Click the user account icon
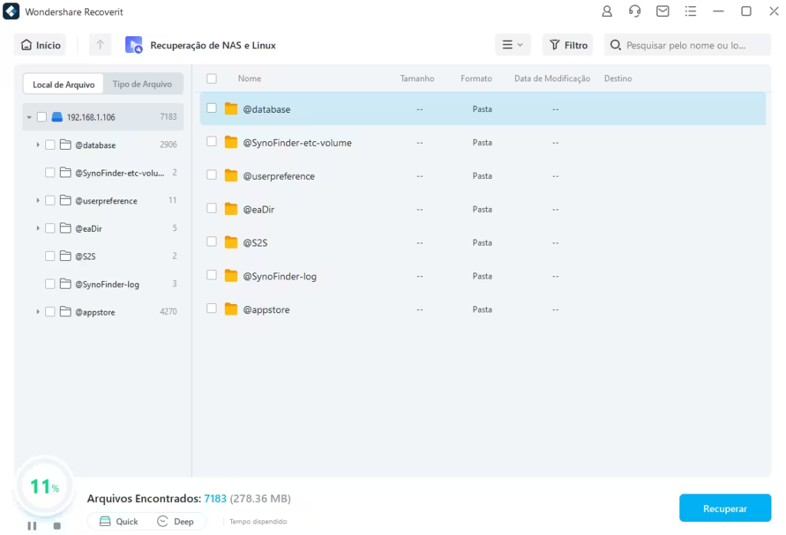 pyautogui.click(x=607, y=12)
